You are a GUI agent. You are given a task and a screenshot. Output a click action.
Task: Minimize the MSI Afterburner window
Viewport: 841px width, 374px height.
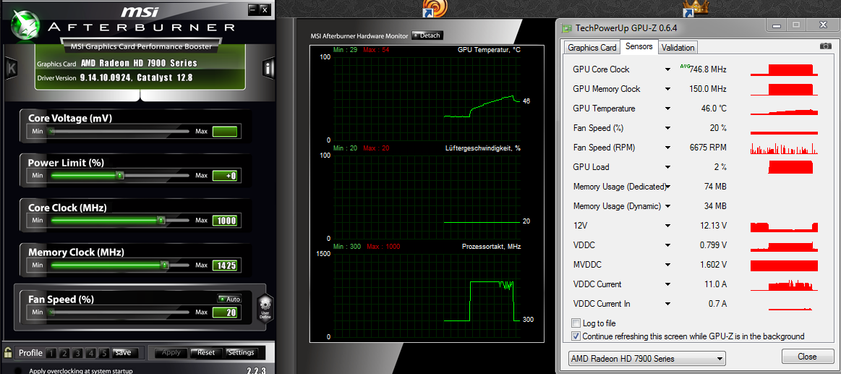[252, 9]
